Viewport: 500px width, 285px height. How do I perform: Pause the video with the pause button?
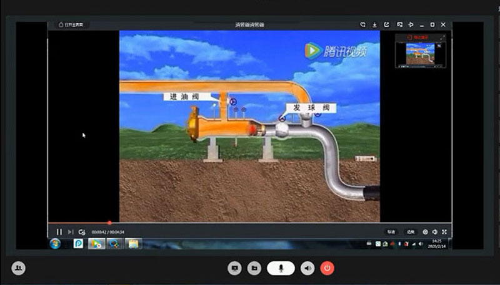coord(59,232)
